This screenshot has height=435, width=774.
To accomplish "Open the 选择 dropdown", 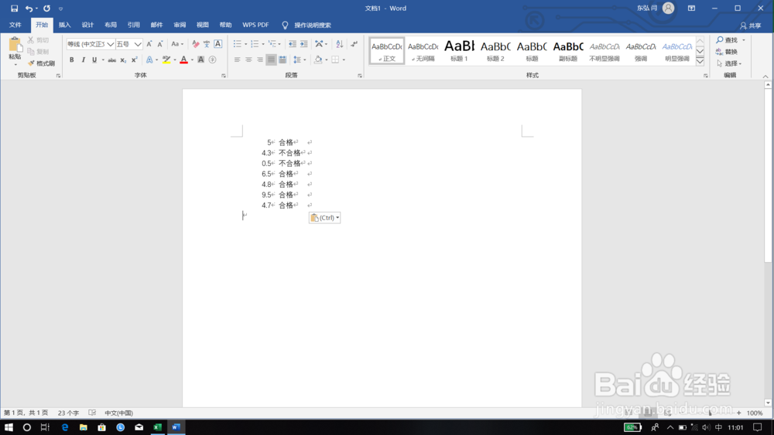I will tap(729, 63).
